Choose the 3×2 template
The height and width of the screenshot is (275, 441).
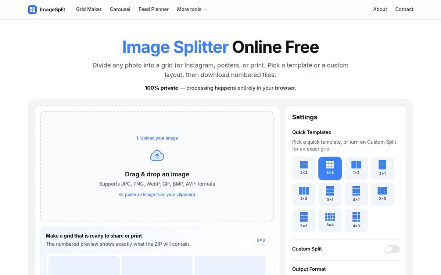tap(304, 220)
